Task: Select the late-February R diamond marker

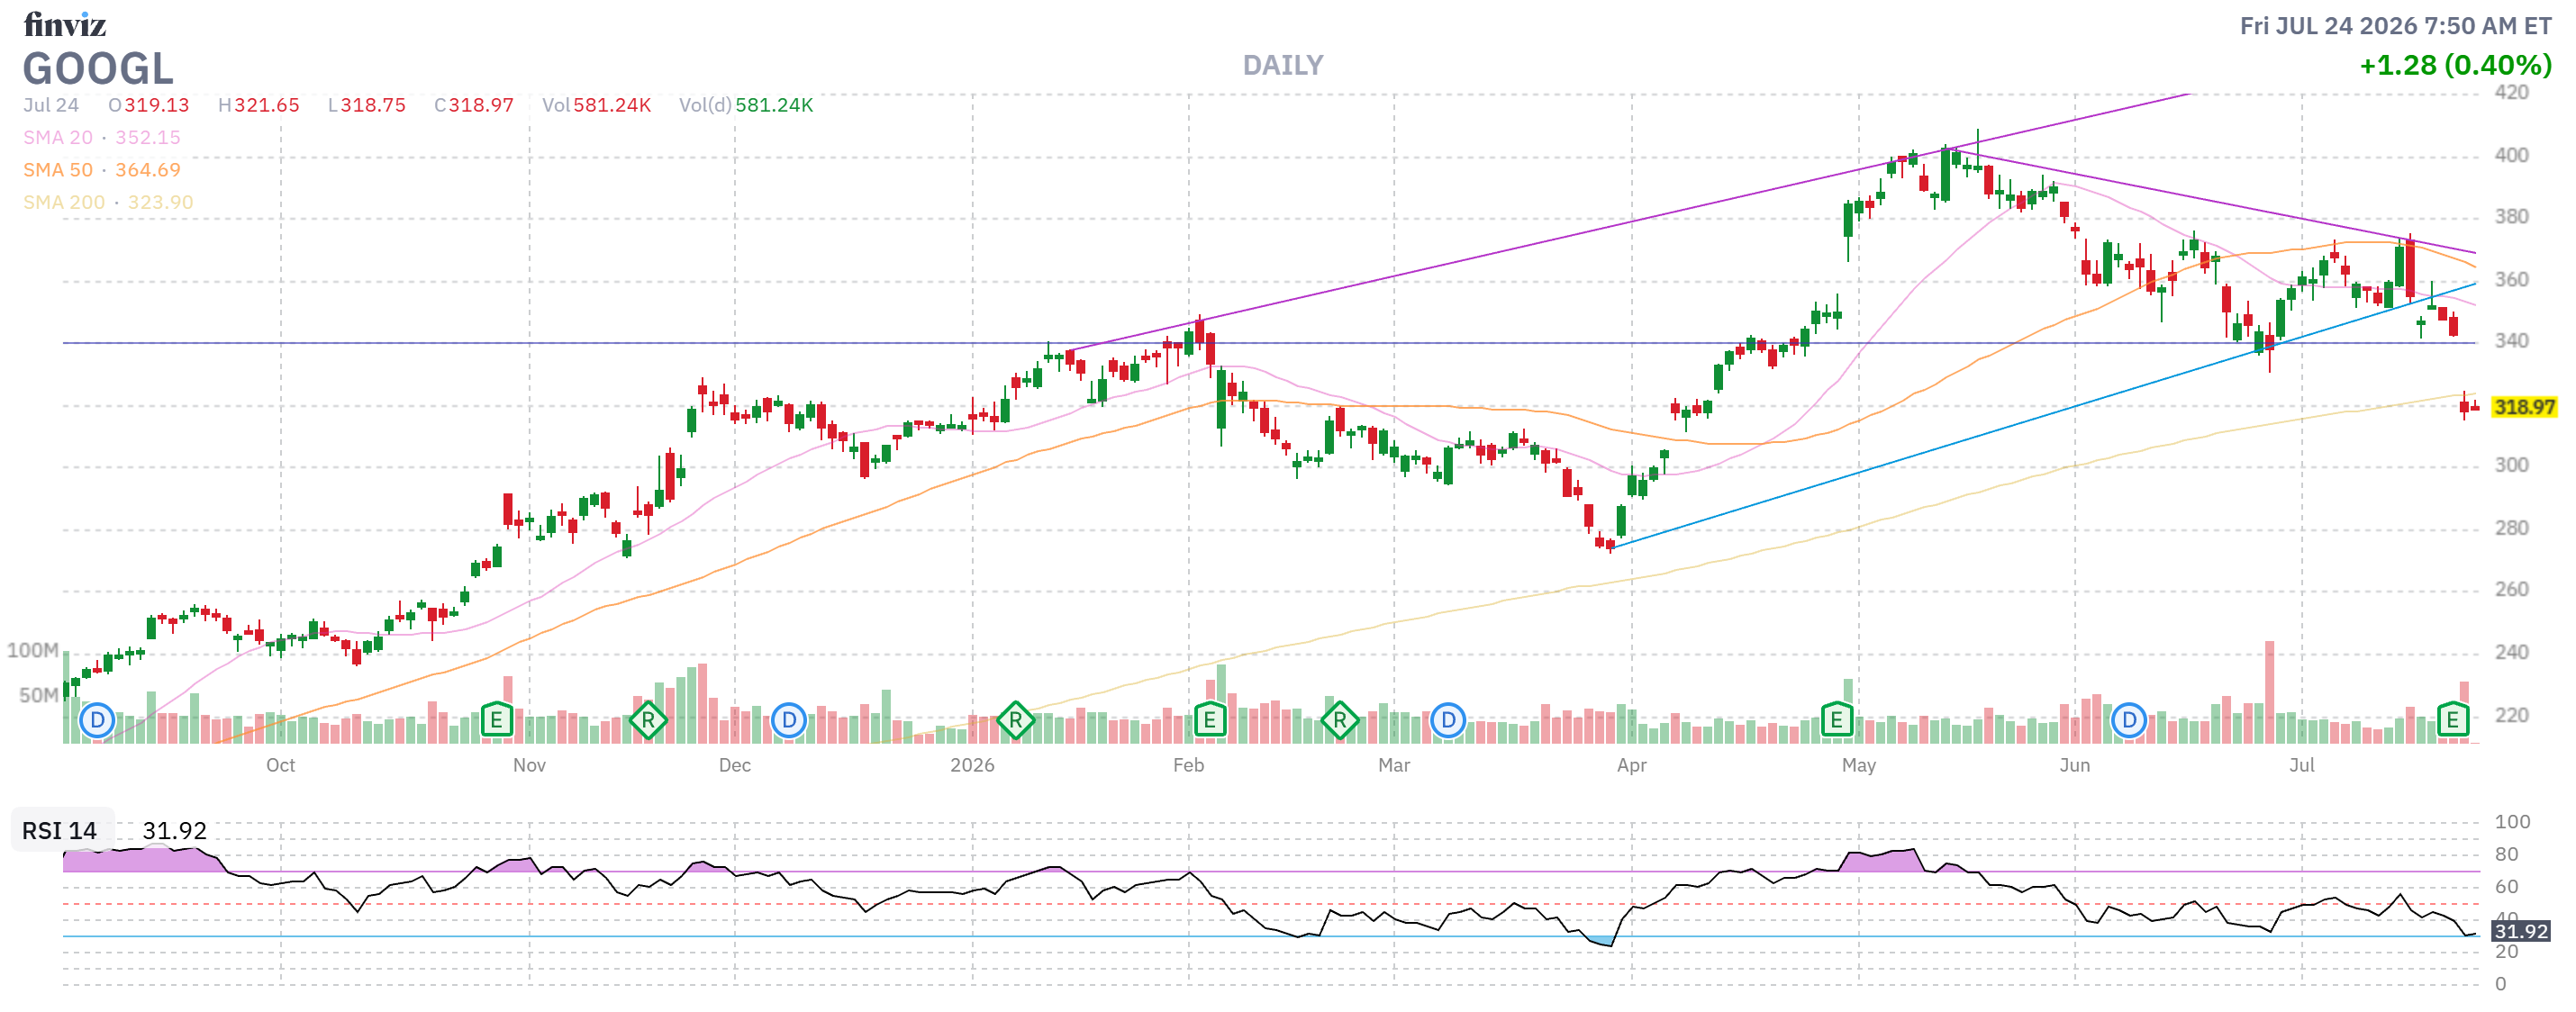Action: [1340, 720]
